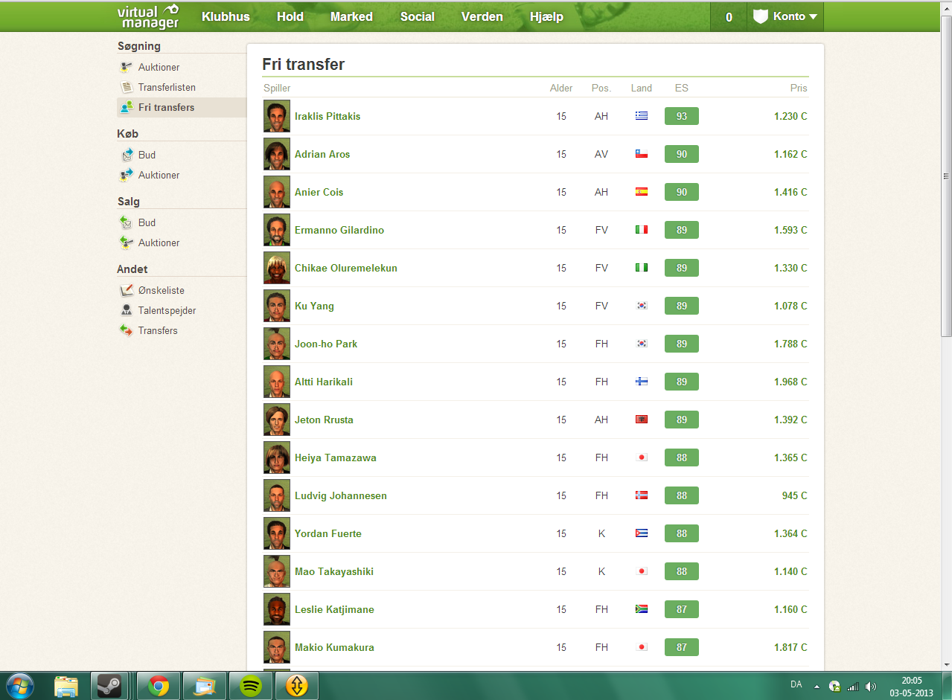Click the 93 ES badge for Pittakis

coord(682,116)
